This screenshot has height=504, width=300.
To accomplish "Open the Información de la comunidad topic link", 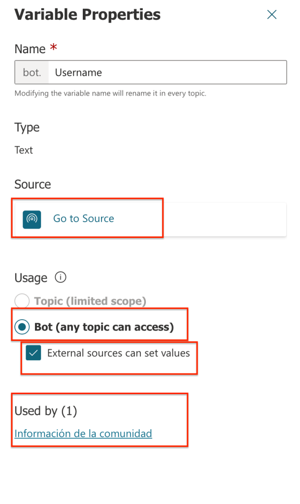I will [83, 434].
